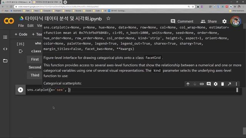This screenshot has width=246, height=138.
Task: Click the page vertical scrollbar thumb
Action: [x=244, y=131]
